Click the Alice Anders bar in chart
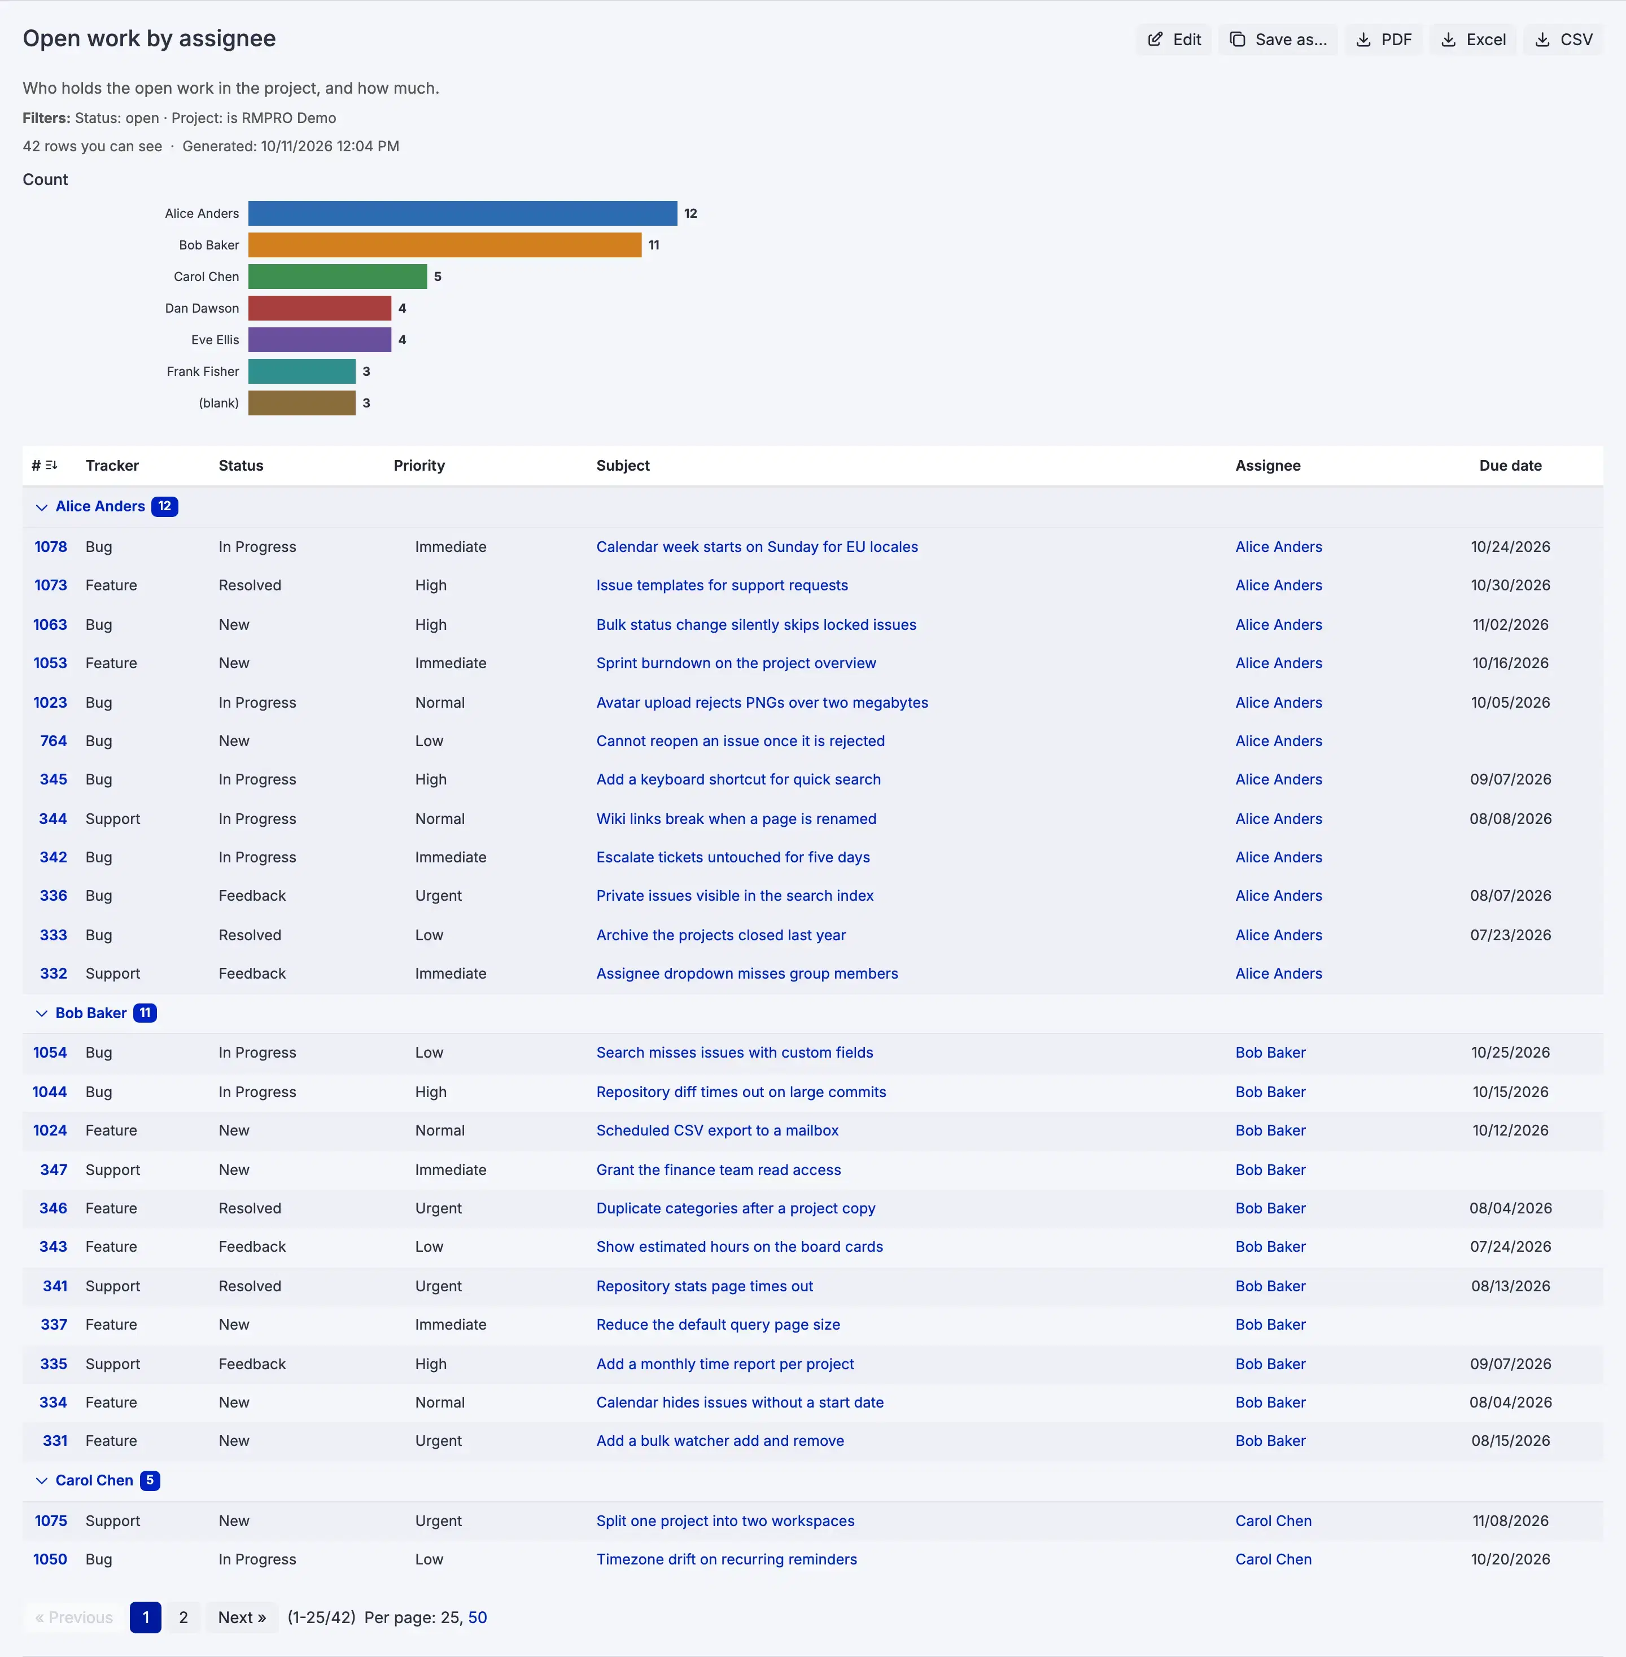1626x1657 pixels. [x=462, y=213]
